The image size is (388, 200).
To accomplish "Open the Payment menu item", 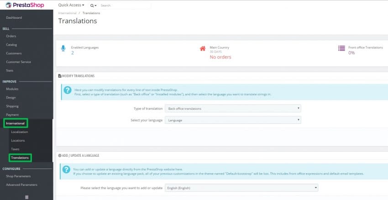I will 12,115.
